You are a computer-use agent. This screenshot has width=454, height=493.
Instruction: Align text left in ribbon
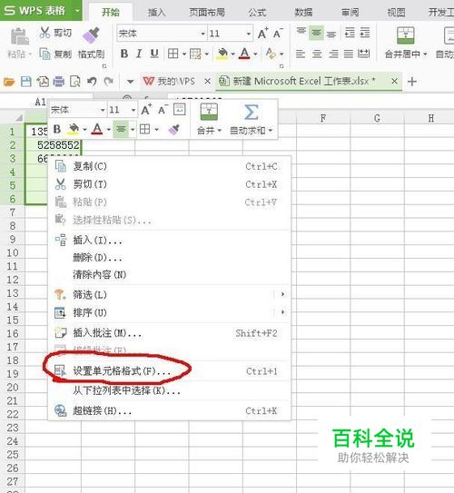click(x=301, y=54)
